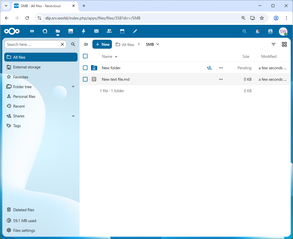This screenshot has height=239, width=293.
Task: Open the Mail app icon
Action: click(96, 31)
